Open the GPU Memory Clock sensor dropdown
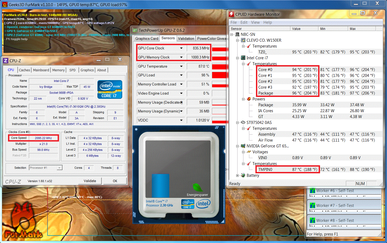The width and height of the screenshot is (387, 243). coord(181,57)
